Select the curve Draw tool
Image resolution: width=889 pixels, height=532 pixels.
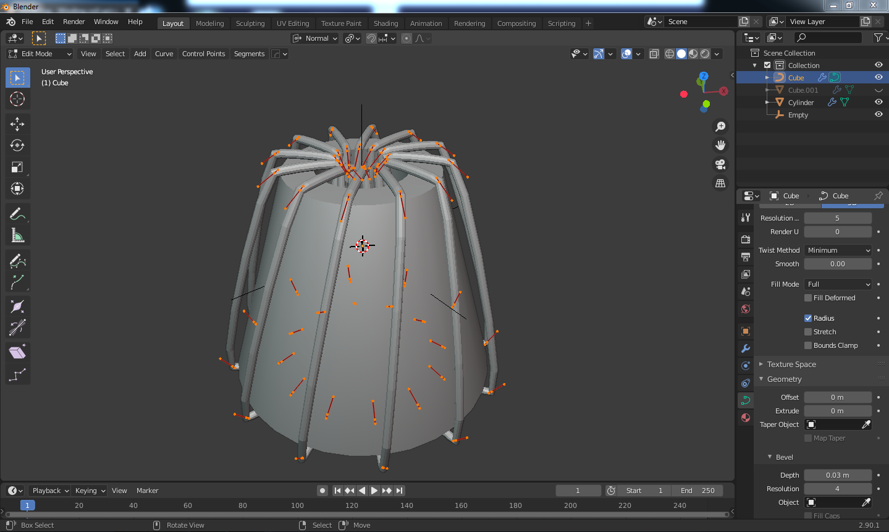tap(17, 261)
